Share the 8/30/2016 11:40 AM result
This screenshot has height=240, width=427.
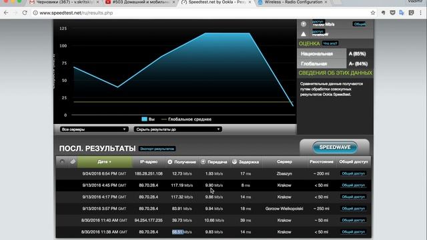(x=353, y=220)
